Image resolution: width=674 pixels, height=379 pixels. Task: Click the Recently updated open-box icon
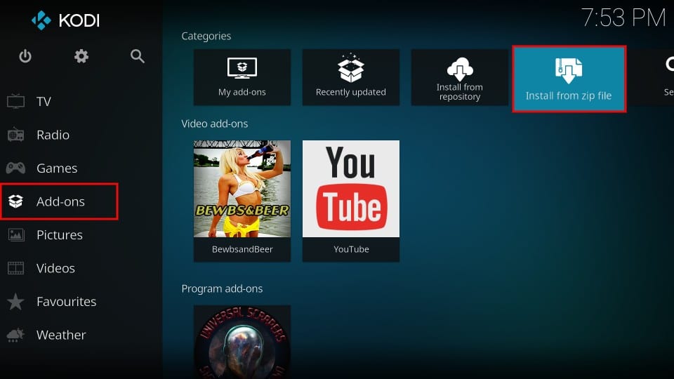[351, 68]
